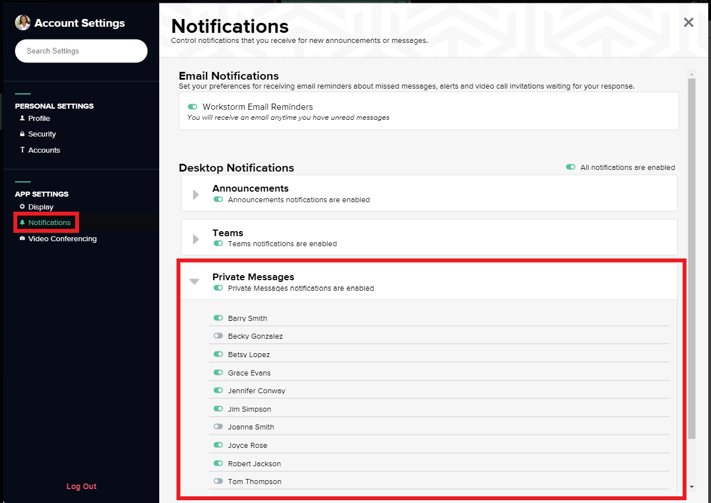Toggle notifications for Grace Evans

[x=218, y=373]
